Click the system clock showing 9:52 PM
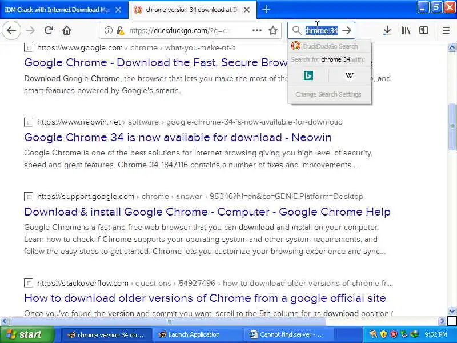This screenshot has height=343, width=457. 435,334
